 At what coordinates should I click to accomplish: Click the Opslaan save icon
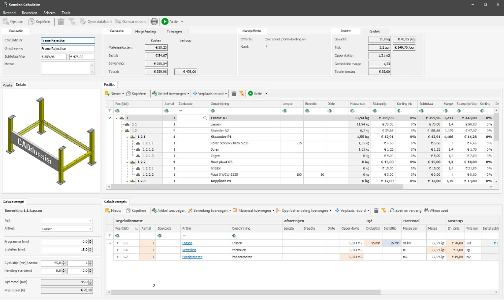(x=6, y=22)
